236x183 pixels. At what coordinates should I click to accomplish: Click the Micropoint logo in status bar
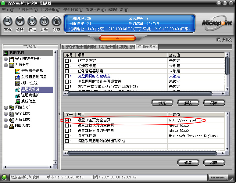point(218,177)
